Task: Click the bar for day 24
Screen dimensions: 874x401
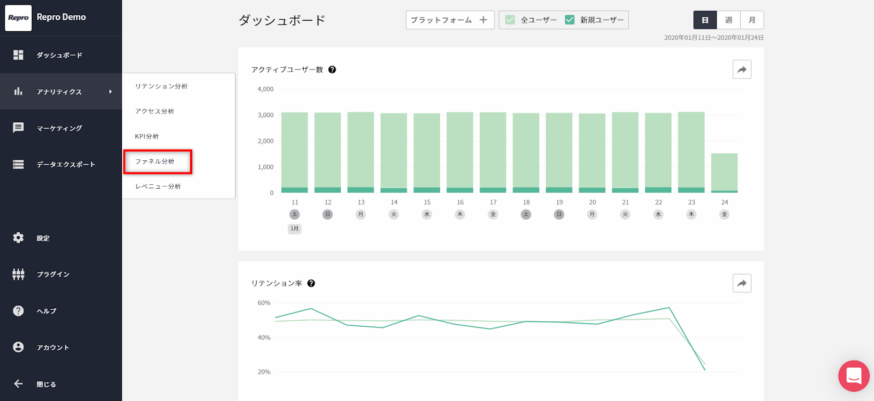Action: [724, 173]
